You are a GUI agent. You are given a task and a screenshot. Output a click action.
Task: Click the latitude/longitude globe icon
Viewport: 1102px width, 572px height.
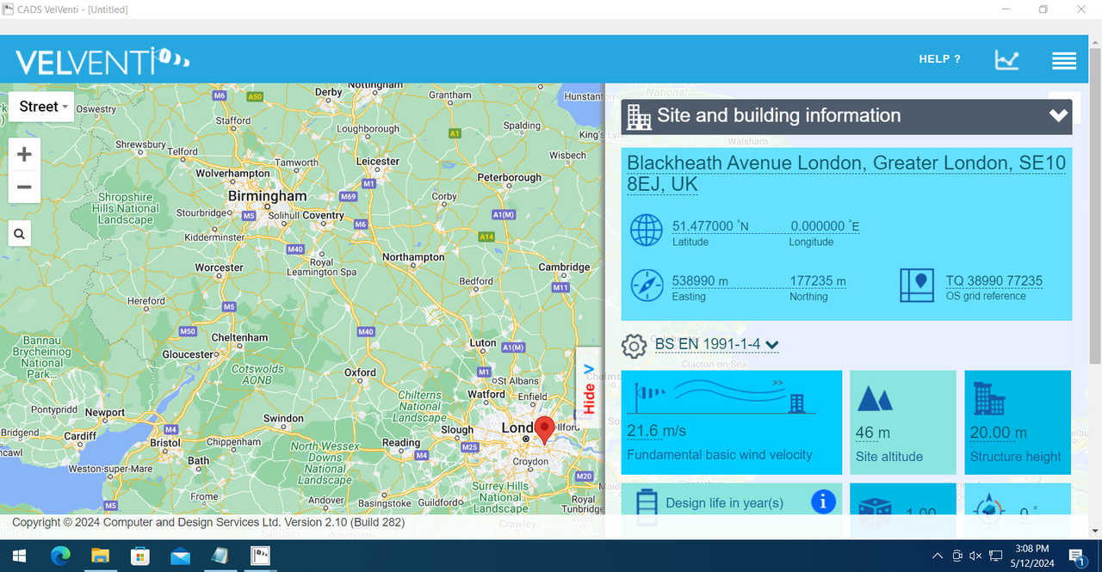647,231
